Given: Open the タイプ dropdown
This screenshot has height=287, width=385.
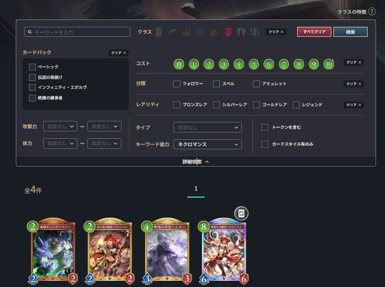Looking at the screenshot, I should point(208,127).
